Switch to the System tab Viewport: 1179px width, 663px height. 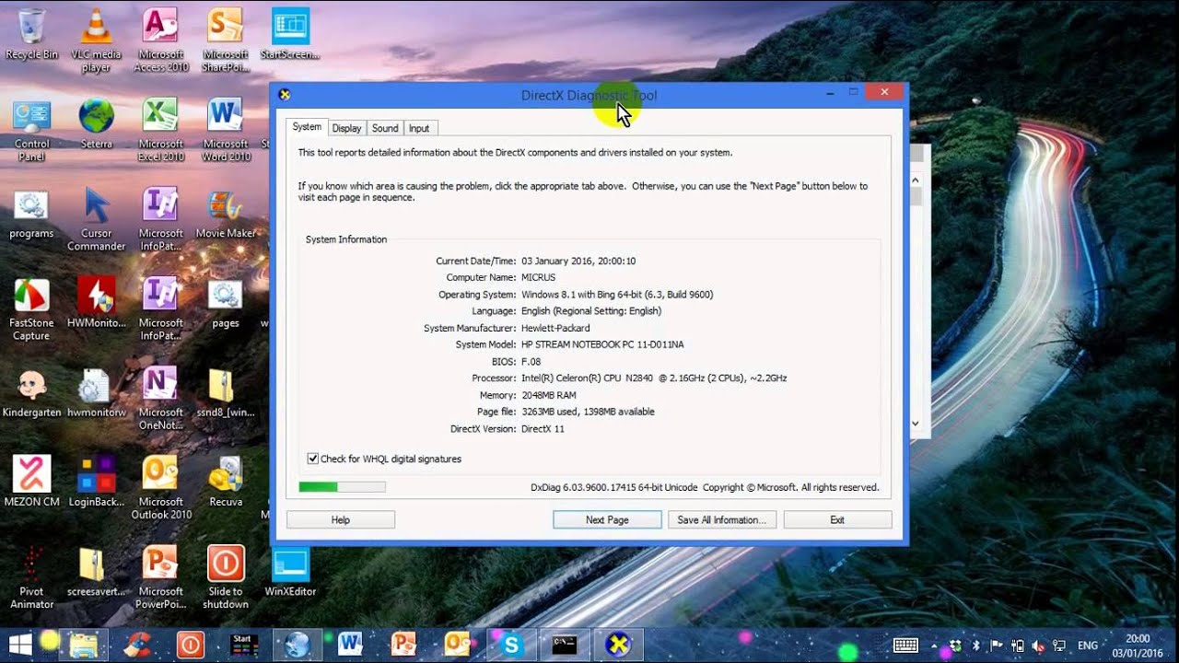coord(307,127)
